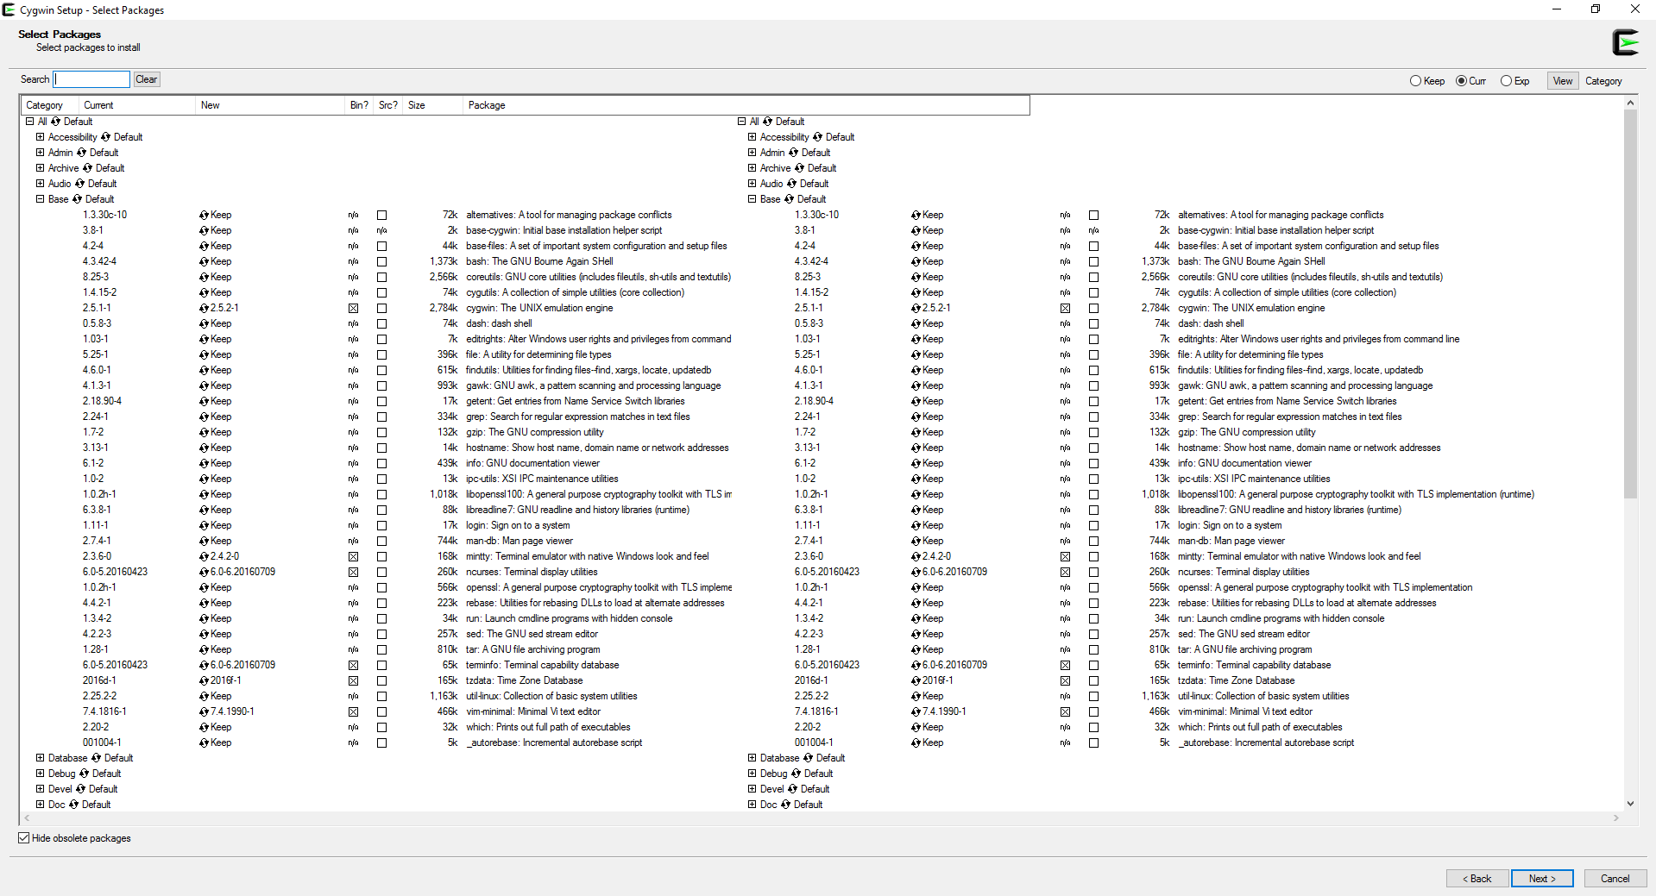
Task: Click cycle icon next to 2.4.2-0 mintty in left list
Action: pos(205,556)
